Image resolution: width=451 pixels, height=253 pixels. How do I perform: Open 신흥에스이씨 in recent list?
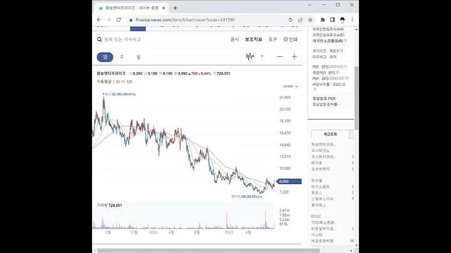point(322,199)
